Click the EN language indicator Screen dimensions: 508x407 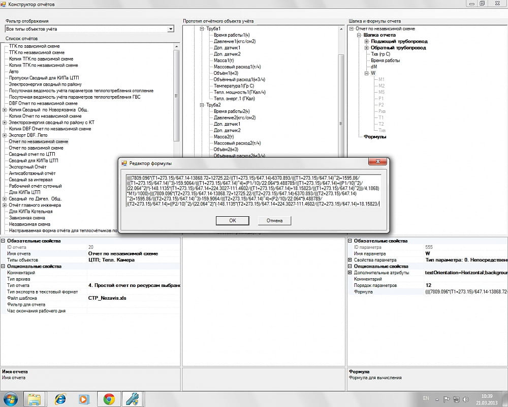point(426,398)
